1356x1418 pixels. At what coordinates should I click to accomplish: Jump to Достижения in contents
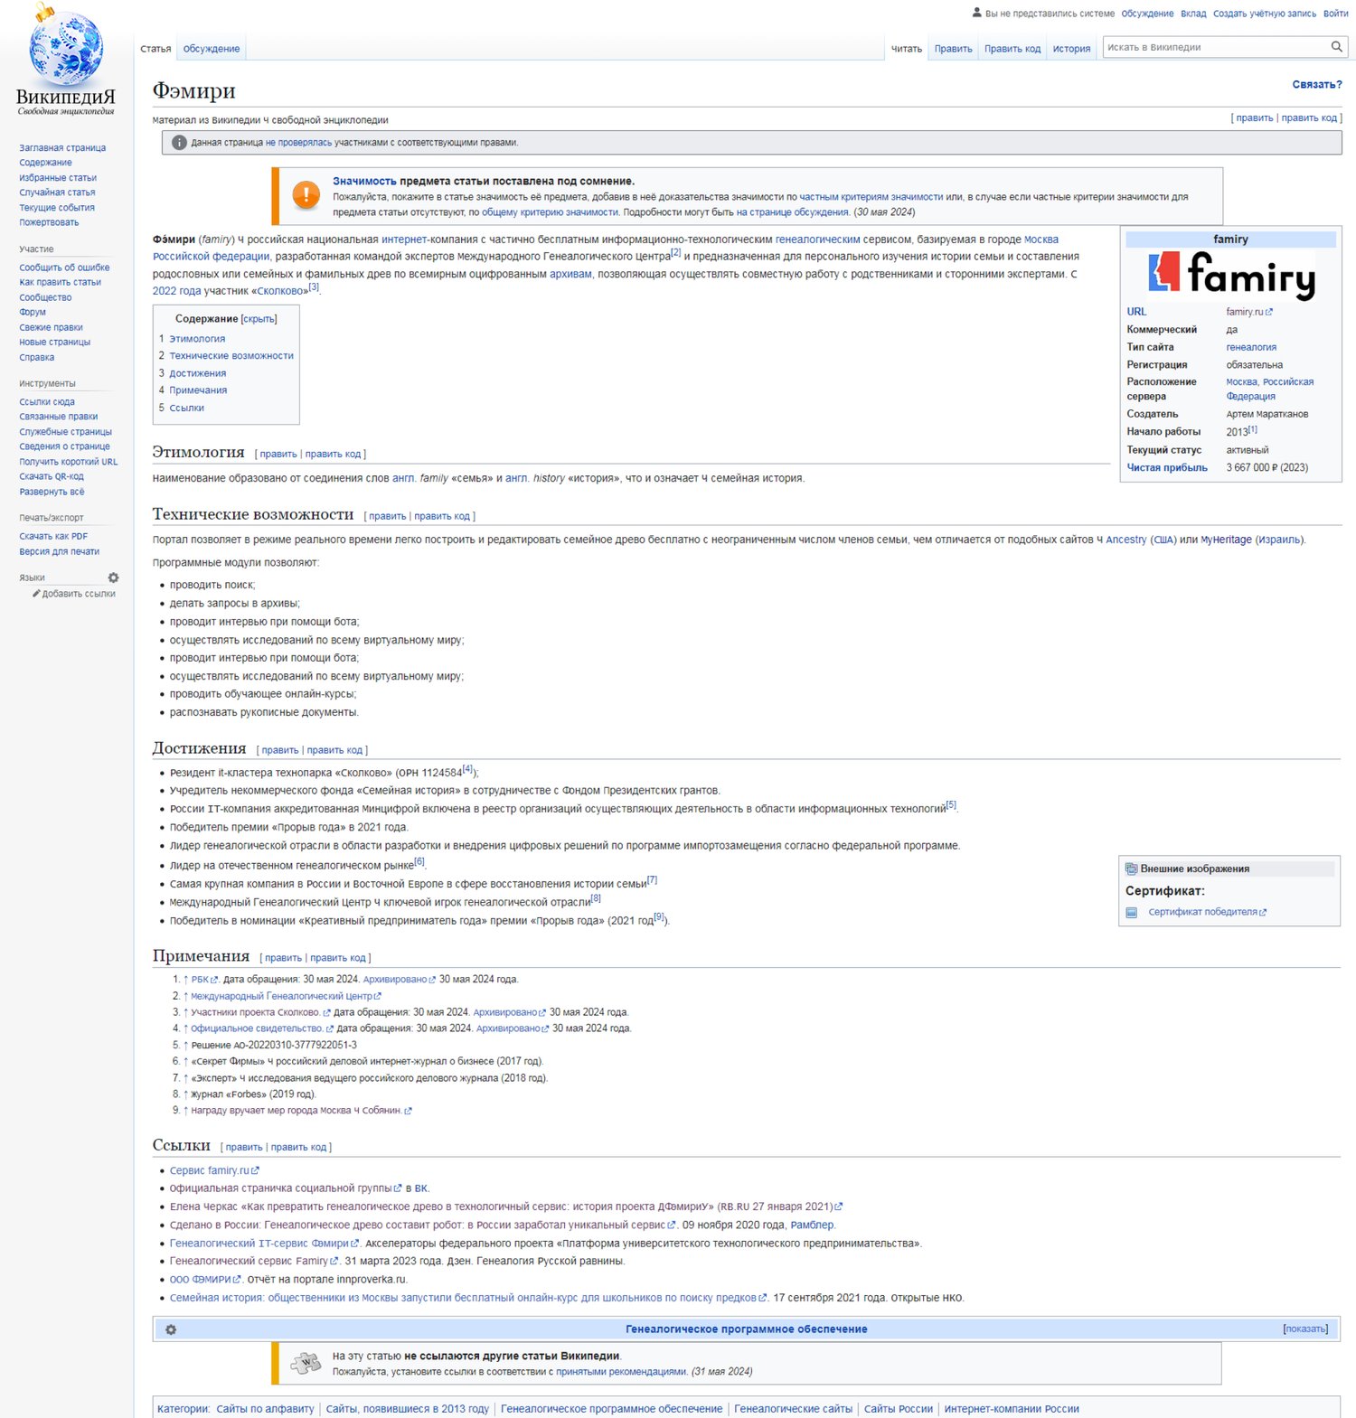point(198,373)
